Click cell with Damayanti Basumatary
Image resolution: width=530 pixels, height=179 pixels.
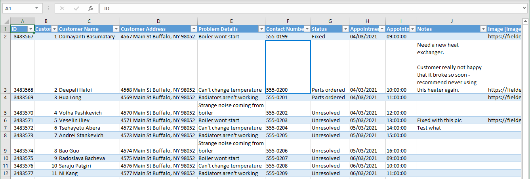89,36
